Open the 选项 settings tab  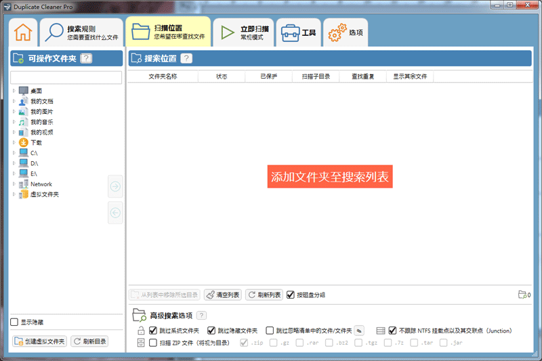[346, 33]
